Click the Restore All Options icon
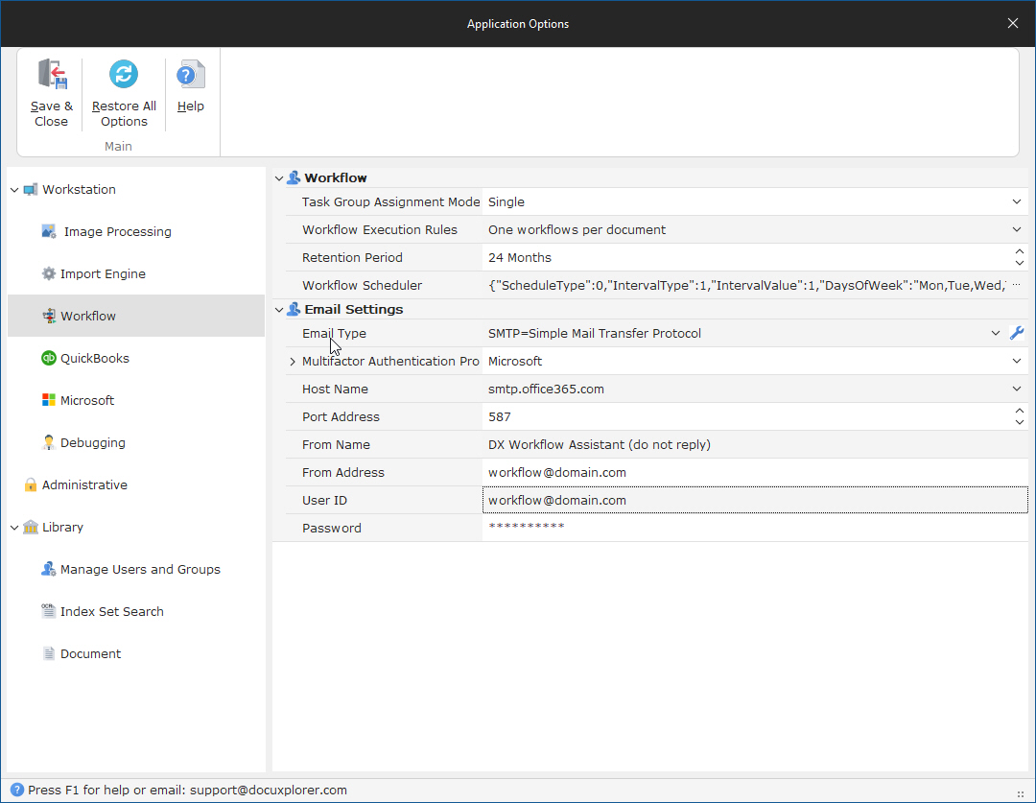Image resolution: width=1036 pixels, height=803 pixels. [x=124, y=75]
